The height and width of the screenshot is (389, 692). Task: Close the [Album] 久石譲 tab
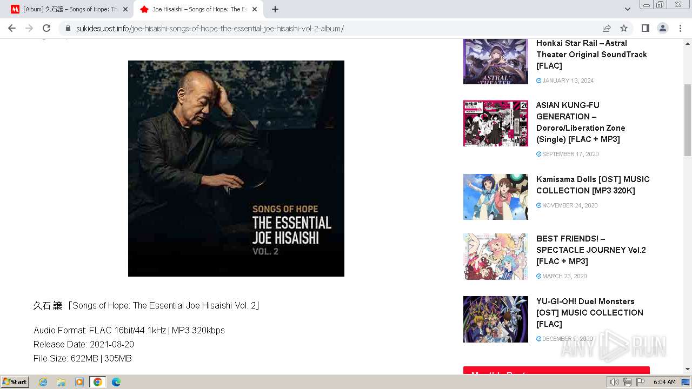pos(125,9)
